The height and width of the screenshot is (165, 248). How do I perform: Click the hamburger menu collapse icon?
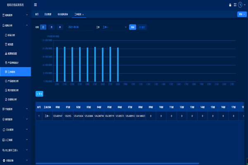coord(36,5)
